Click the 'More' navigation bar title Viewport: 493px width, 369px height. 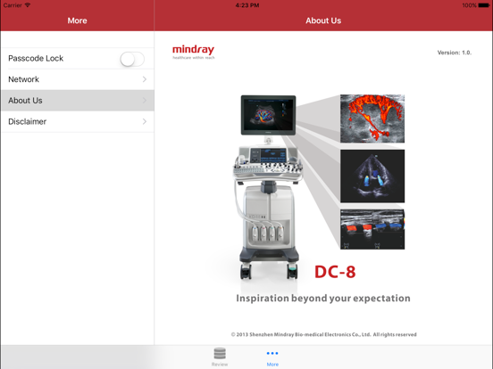click(77, 20)
